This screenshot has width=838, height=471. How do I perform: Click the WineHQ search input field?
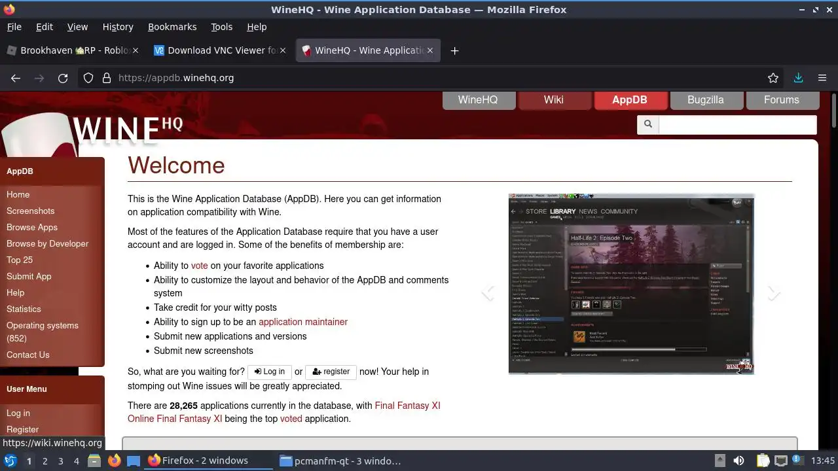tap(738, 124)
